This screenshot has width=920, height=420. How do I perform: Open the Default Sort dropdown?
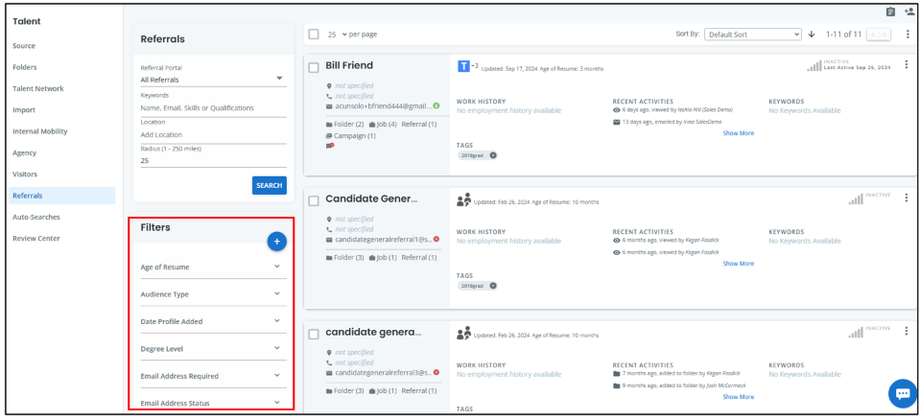753,35
